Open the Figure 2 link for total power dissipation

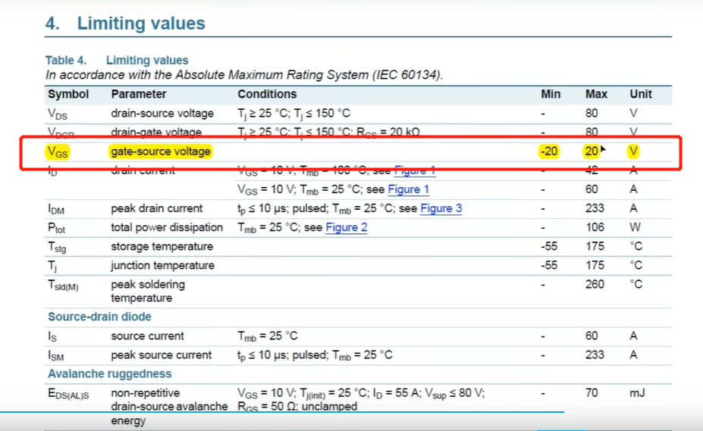pos(347,227)
